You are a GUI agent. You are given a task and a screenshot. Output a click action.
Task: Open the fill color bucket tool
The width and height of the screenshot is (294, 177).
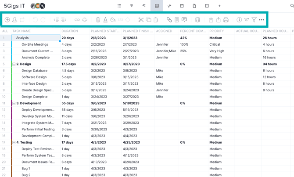(113, 20)
